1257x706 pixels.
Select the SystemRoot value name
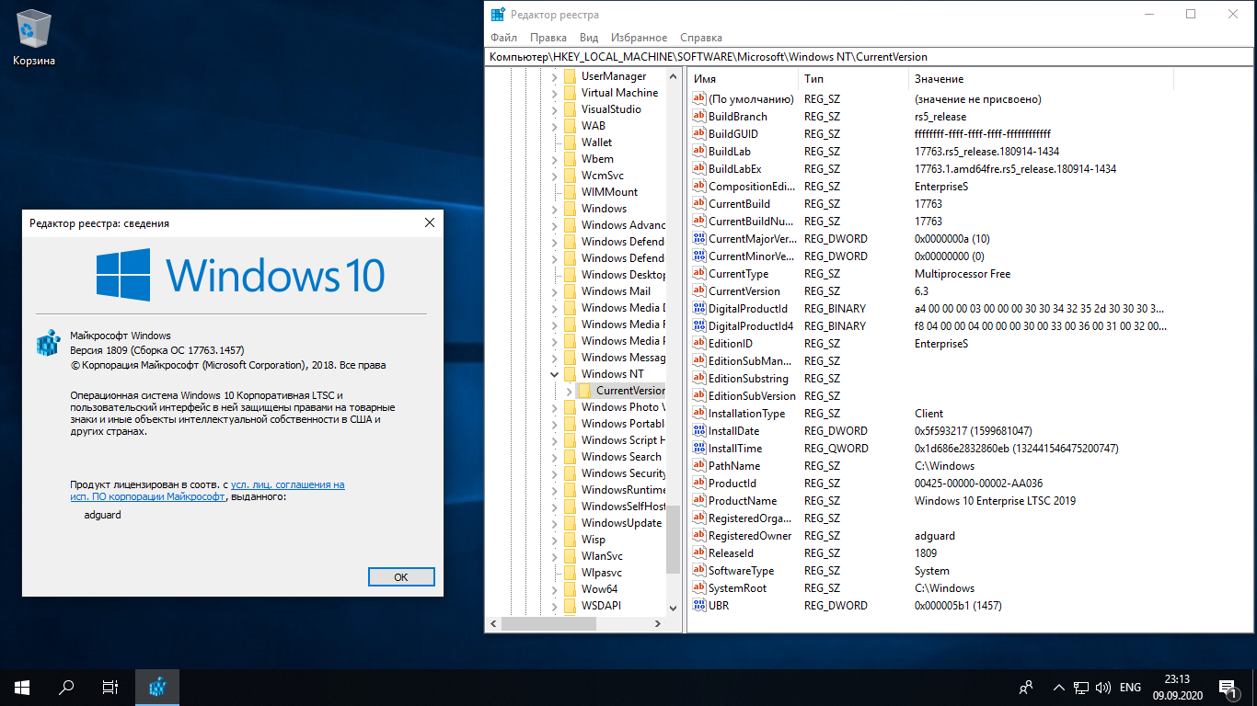click(737, 588)
